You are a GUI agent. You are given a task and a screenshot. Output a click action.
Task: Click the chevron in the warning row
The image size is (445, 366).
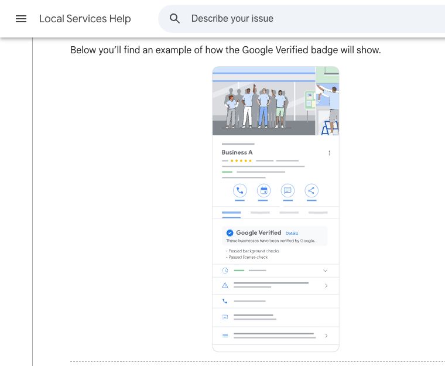(326, 286)
